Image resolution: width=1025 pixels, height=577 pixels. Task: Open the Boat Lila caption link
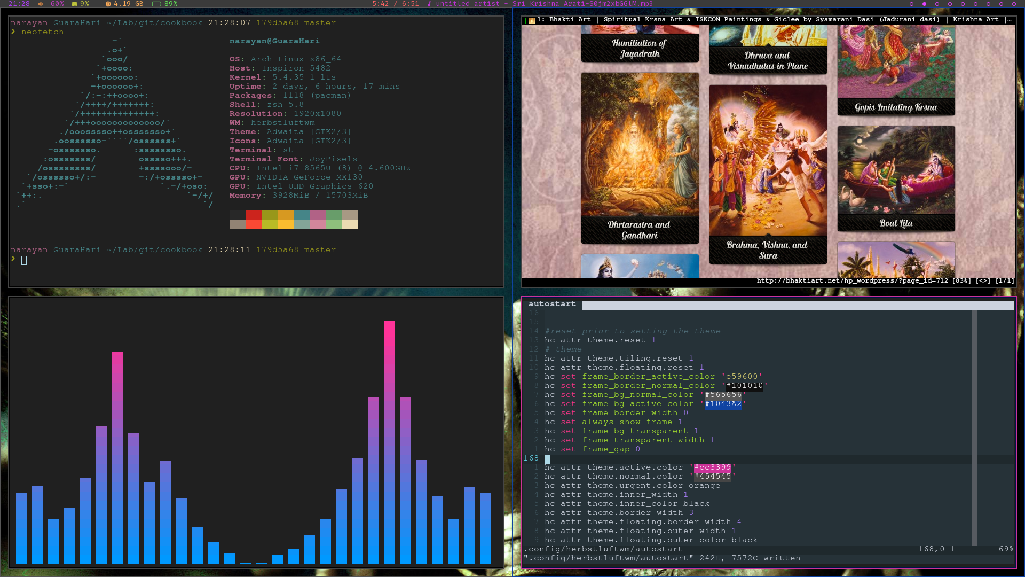click(x=896, y=223)
